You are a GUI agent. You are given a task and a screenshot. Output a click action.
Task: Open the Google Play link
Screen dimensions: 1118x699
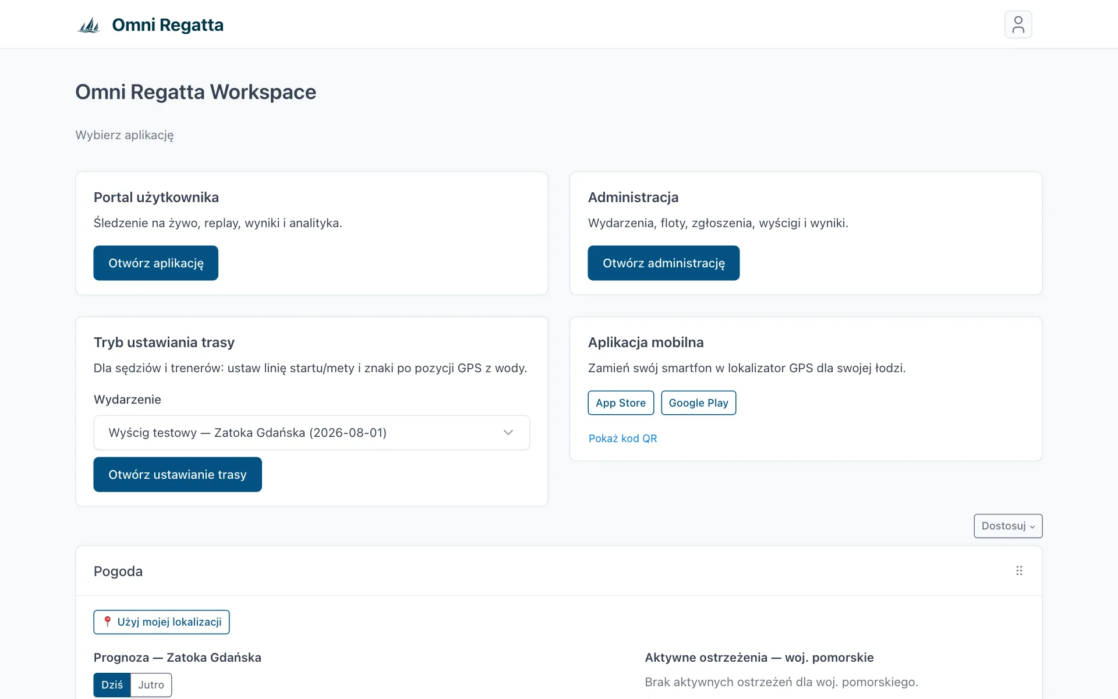[x=699, y=403]
